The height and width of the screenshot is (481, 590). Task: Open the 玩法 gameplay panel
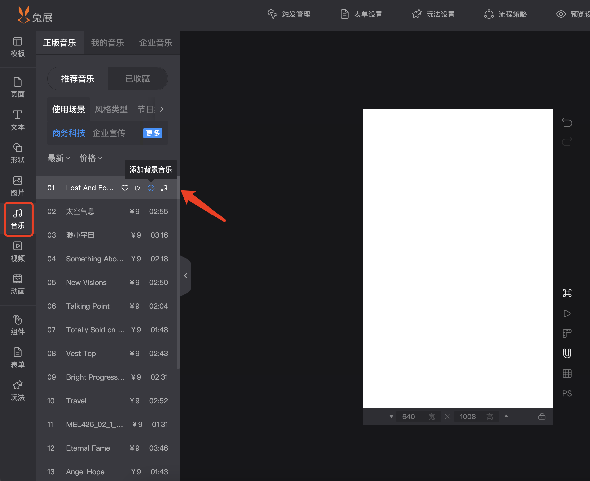tap(18, 391)
